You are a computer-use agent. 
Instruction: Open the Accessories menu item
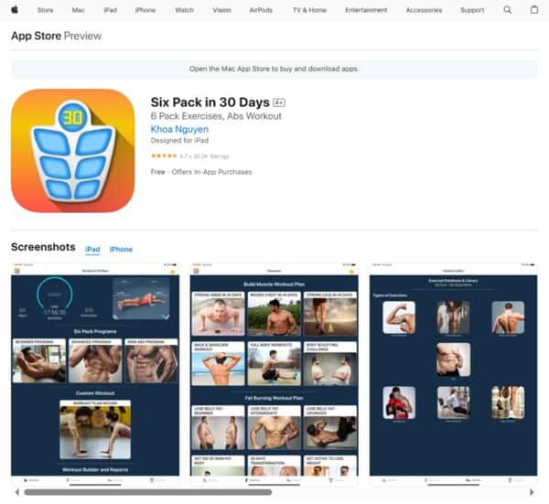(x=424, y=10)
